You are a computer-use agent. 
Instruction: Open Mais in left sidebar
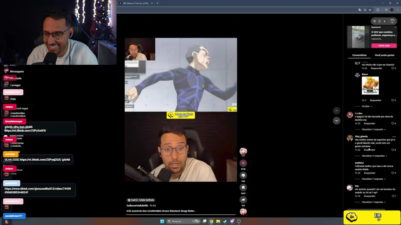coord(13,99)
